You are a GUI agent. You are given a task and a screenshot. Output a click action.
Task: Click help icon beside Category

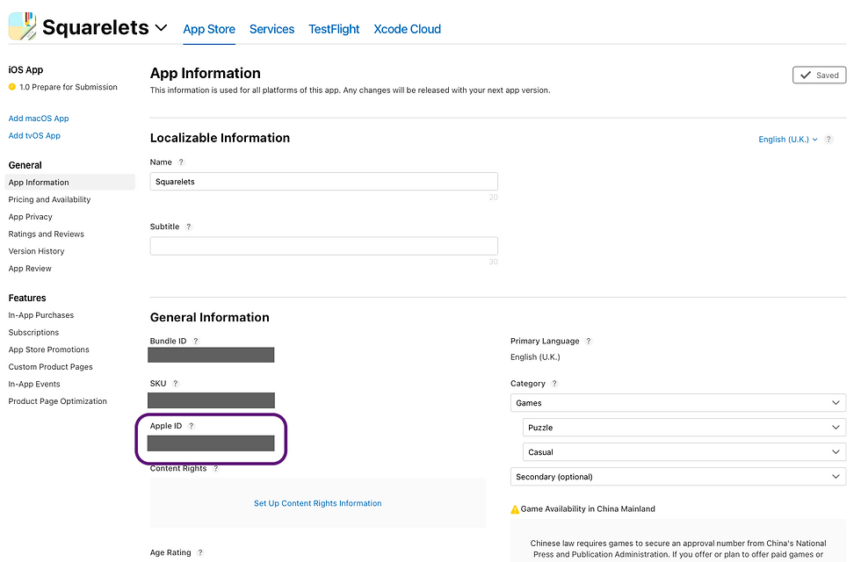[554, 384]
